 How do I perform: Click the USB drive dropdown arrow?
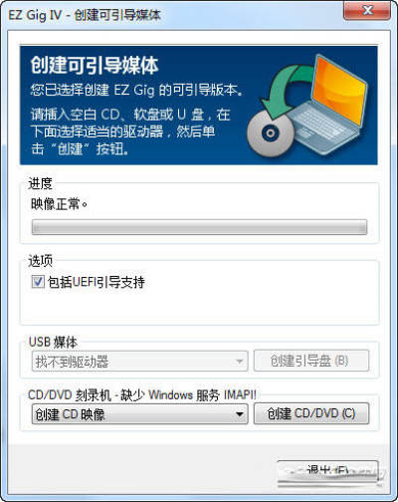pyautogui.click(x=240, y=362)
